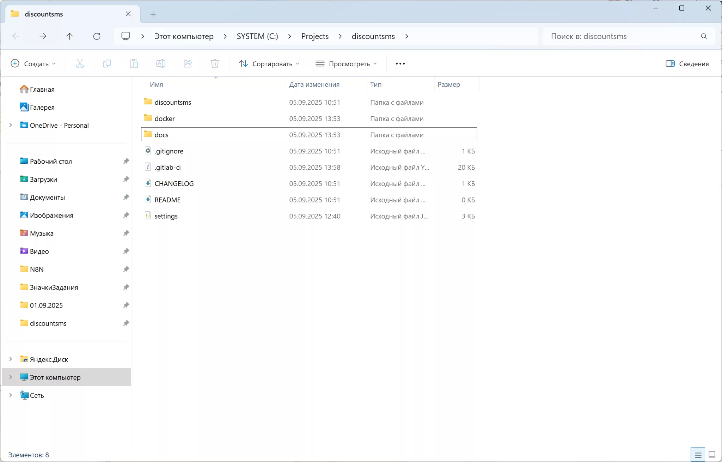Screen dimensions: 722x462
Task: Click the Cut scissors icon in toolbar
Action: pyautogui.click(x=80, y=64)
